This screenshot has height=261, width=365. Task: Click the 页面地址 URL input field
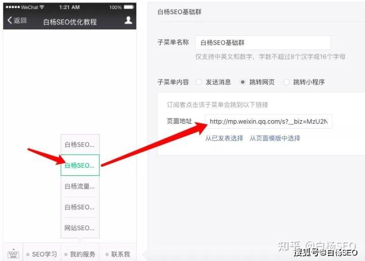click(268, 122)
